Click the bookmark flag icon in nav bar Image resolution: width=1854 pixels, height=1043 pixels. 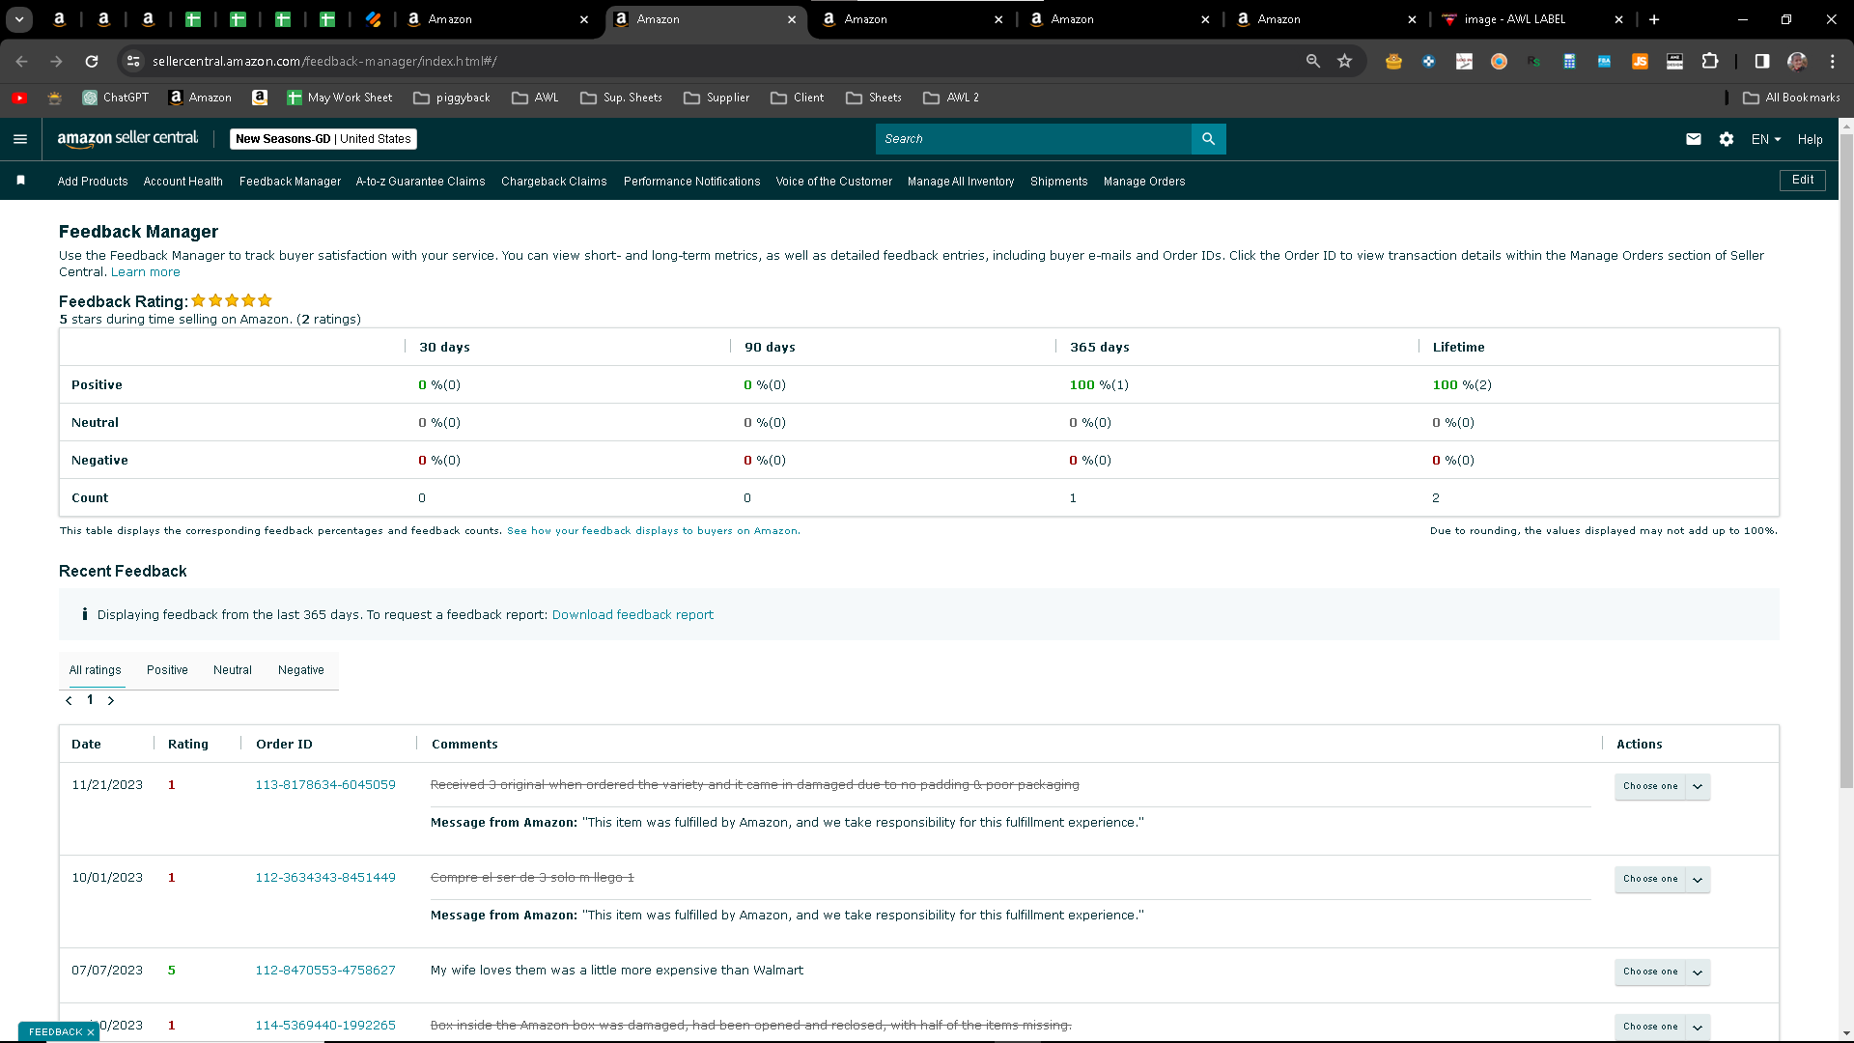21,181
